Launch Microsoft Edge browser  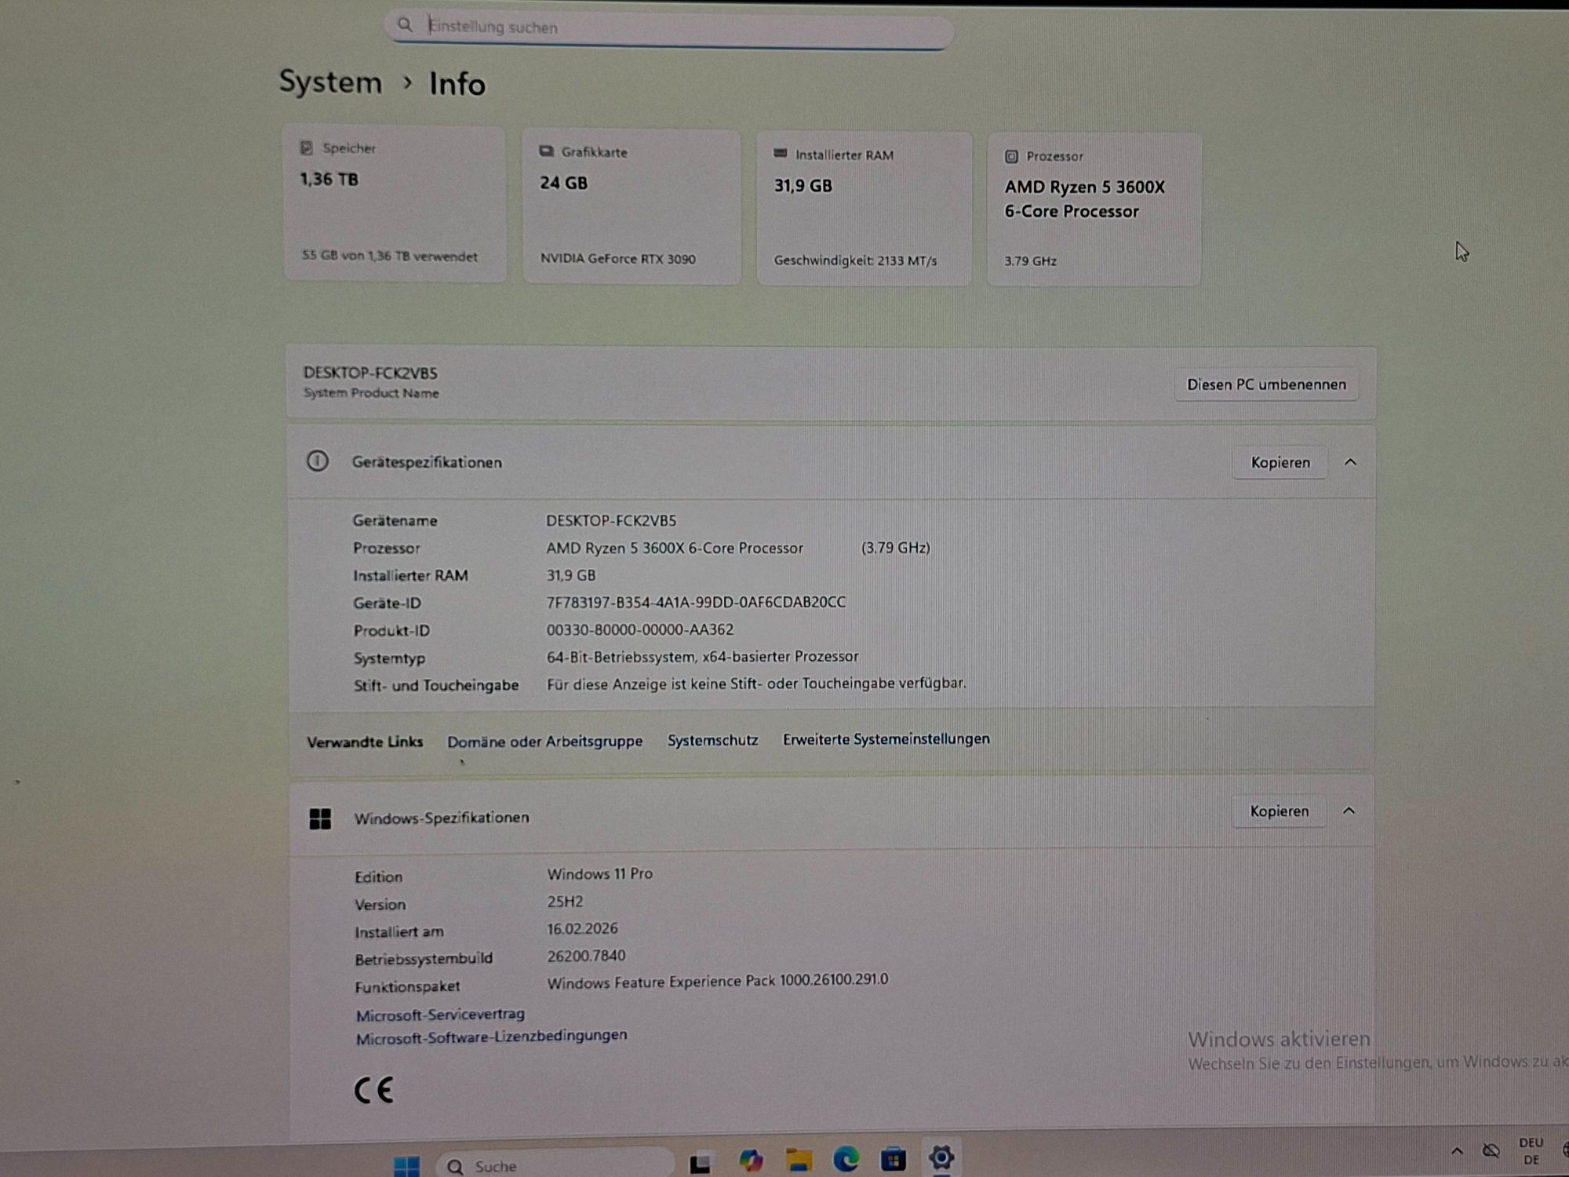coord(846,1159)
